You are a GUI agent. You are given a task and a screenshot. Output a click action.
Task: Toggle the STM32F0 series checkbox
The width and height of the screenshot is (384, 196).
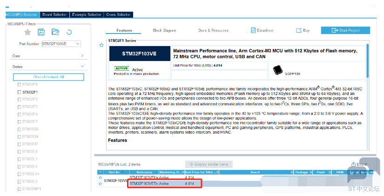[x=19, y=85]
